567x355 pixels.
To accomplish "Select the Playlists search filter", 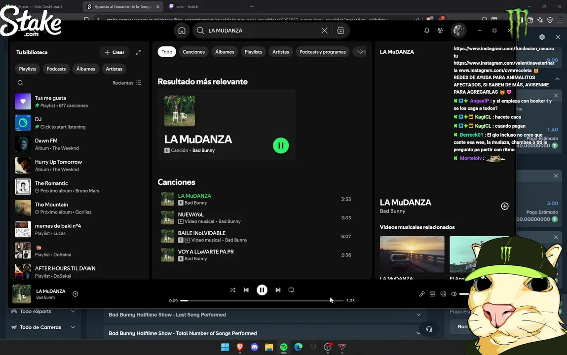I will click(253, 52).
